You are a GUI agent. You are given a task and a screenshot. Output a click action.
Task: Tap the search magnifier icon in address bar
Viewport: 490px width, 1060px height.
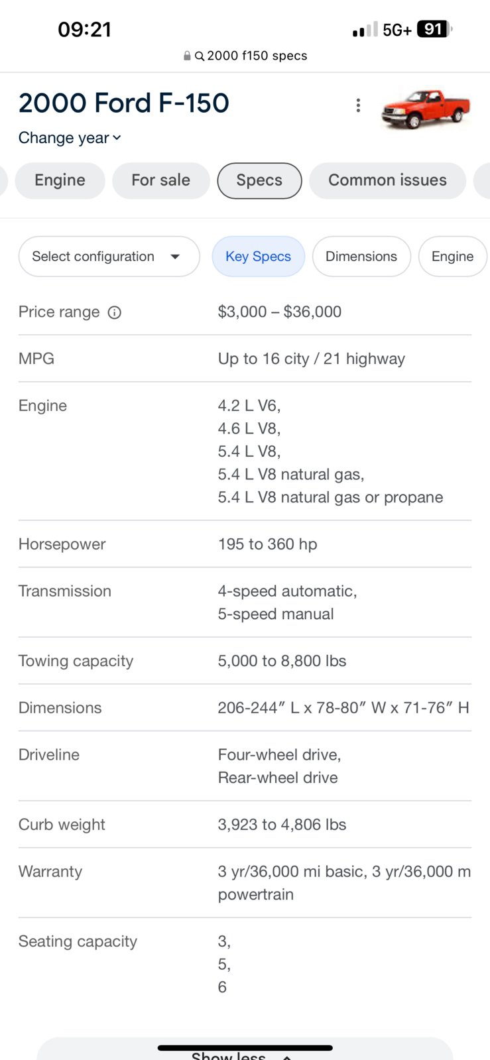point(199,56)
